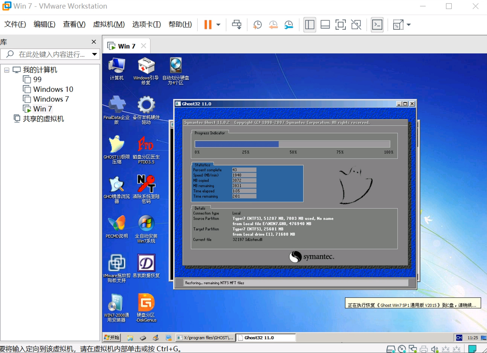Viewport: 487px width, 353px height.
Task: Open the 编辑(E) menu
Action: tap(44, 24)
